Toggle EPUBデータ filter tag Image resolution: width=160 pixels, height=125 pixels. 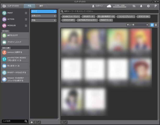pos(88,16)
